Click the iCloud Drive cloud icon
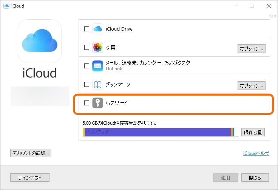Viewport: 278px width, 190px height. [97, 29]
